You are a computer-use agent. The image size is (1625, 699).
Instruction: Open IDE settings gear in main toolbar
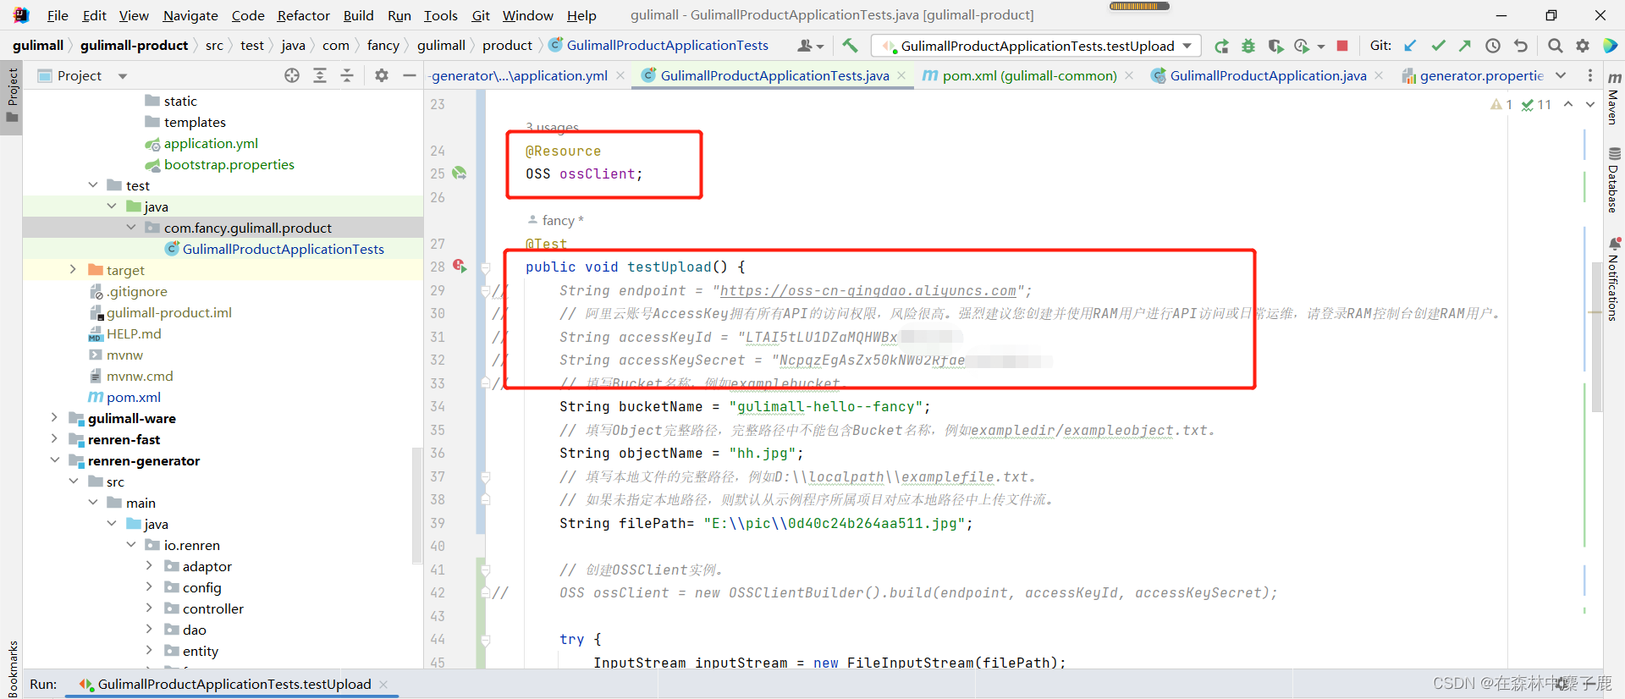[x=1583, y=46]
